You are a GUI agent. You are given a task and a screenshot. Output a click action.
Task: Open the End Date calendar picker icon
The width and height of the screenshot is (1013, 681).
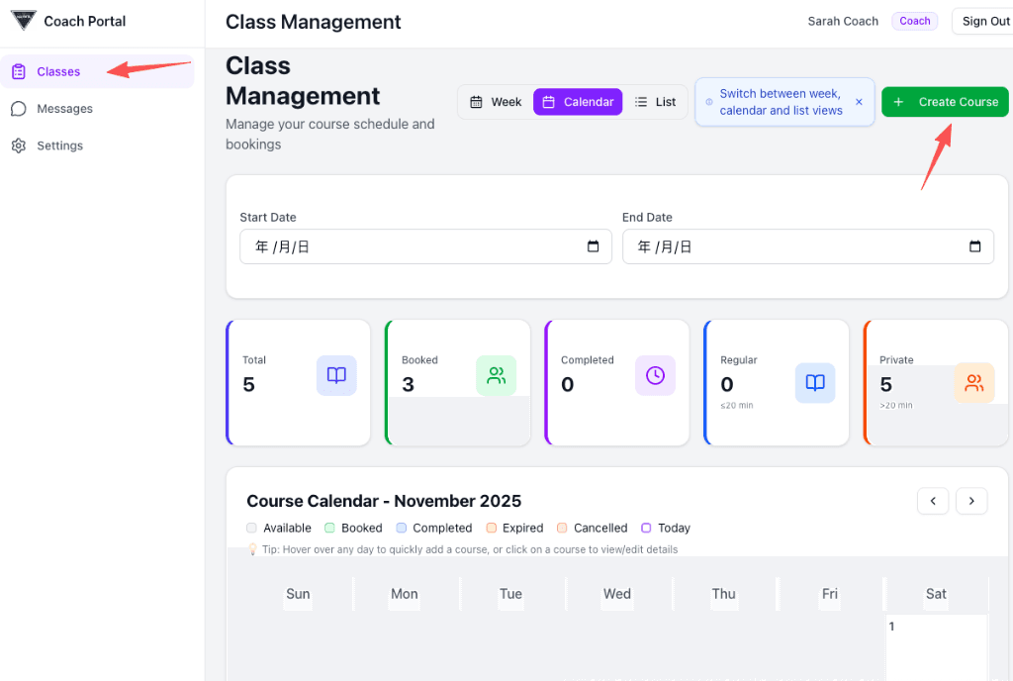[975, 246]
